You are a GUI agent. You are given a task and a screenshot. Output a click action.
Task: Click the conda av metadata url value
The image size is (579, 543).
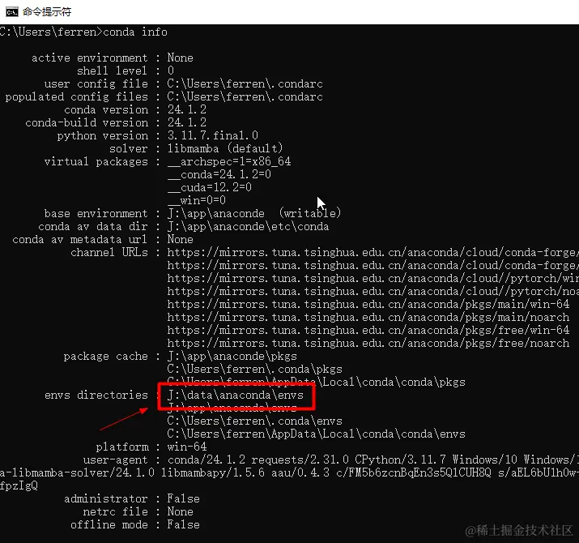[181, 240]
